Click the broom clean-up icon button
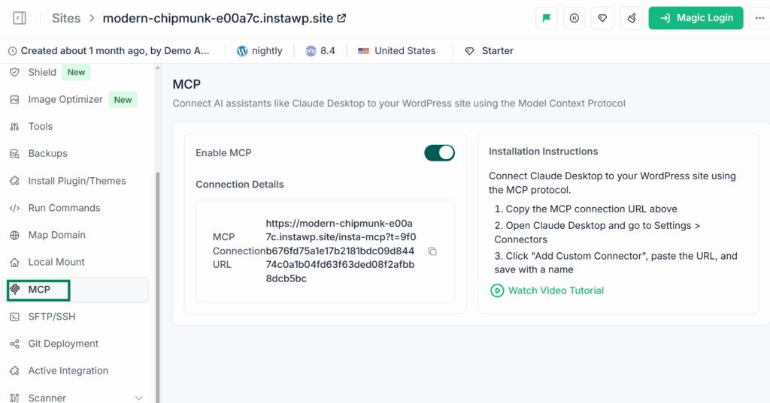 click(x=632, y=18)
